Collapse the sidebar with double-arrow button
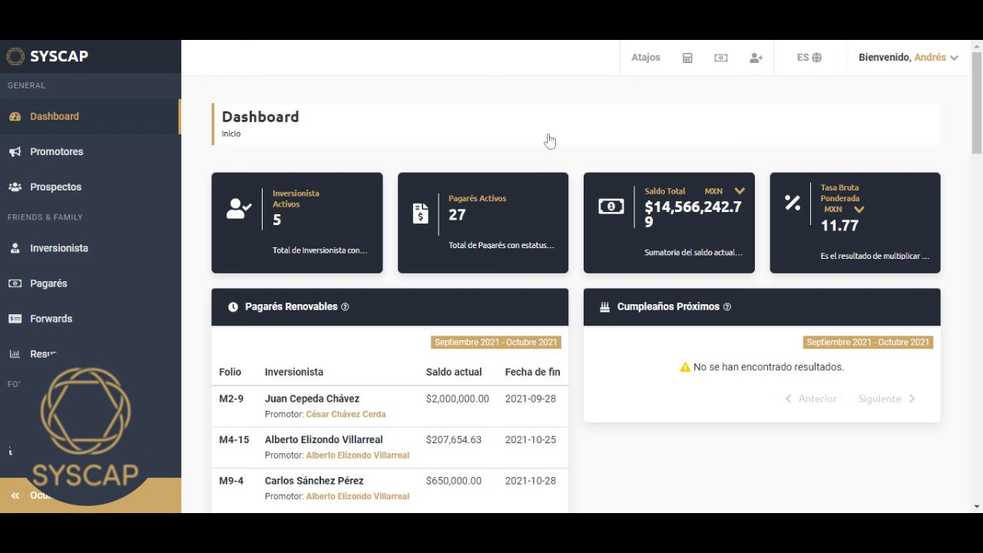 tap(15, 495)
